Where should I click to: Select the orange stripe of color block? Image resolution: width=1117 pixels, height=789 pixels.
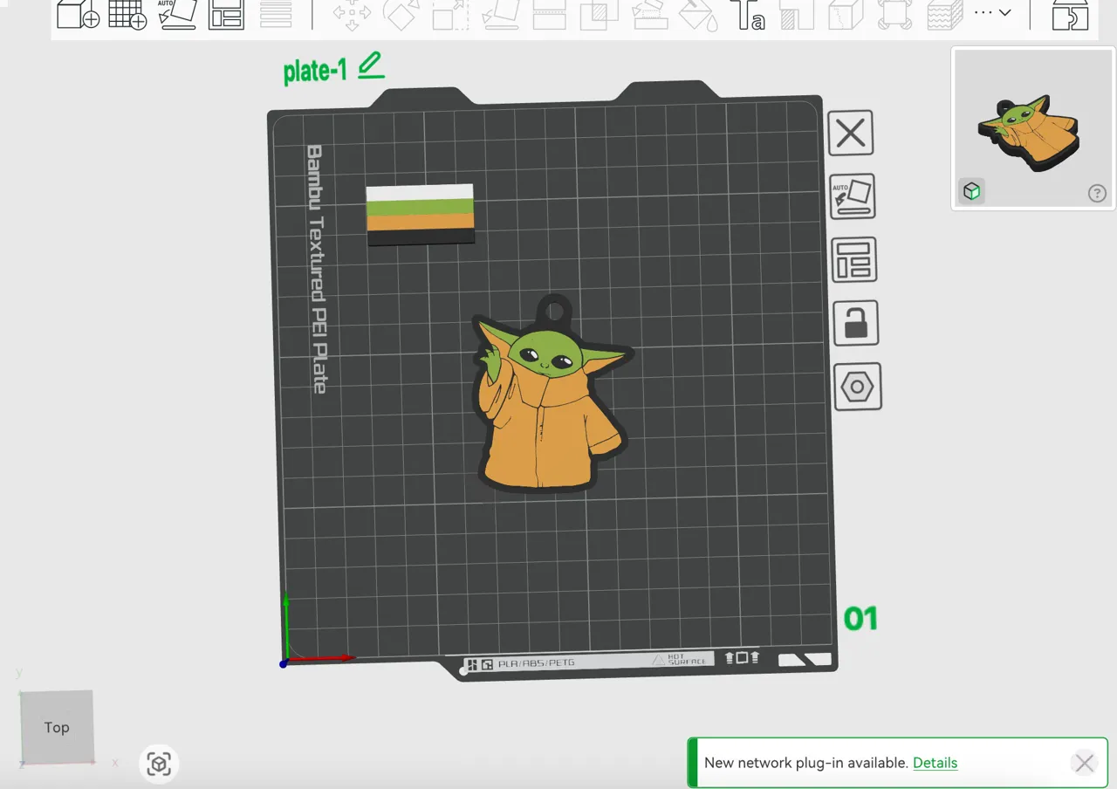421,223
